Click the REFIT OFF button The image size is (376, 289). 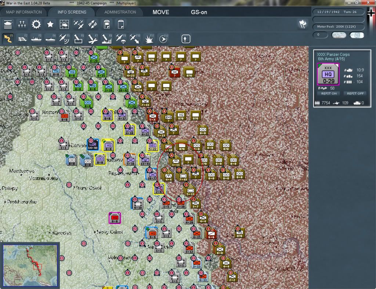pos(355,94)
